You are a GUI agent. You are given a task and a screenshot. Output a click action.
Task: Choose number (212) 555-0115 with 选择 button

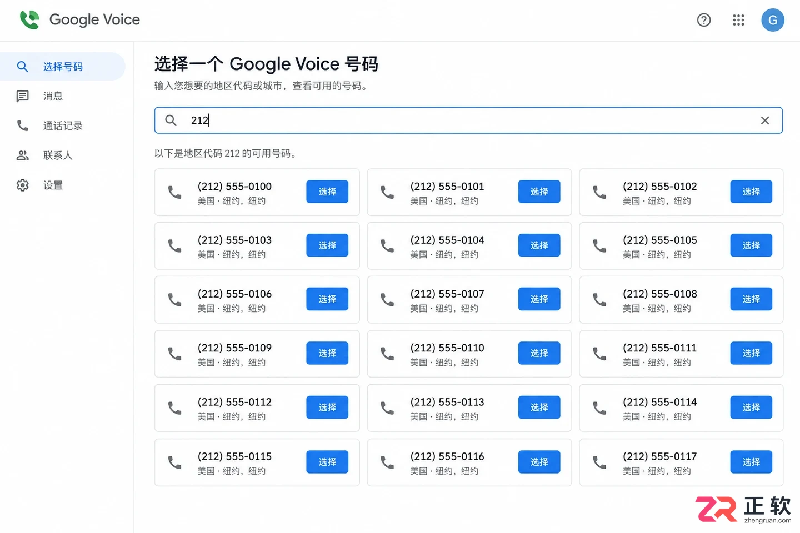(x=327, y=462)
